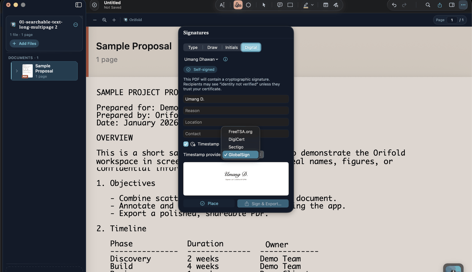Open the Umang Dhawan identity dropdown
The width and height of the screenshot is (472, 272).
click(x=201, y=60)
